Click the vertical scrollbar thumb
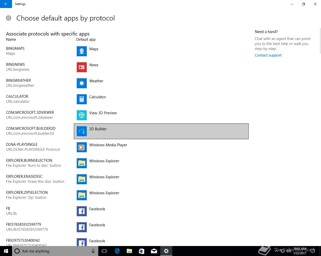Screen dimensions: 321x256 point(320,41)
